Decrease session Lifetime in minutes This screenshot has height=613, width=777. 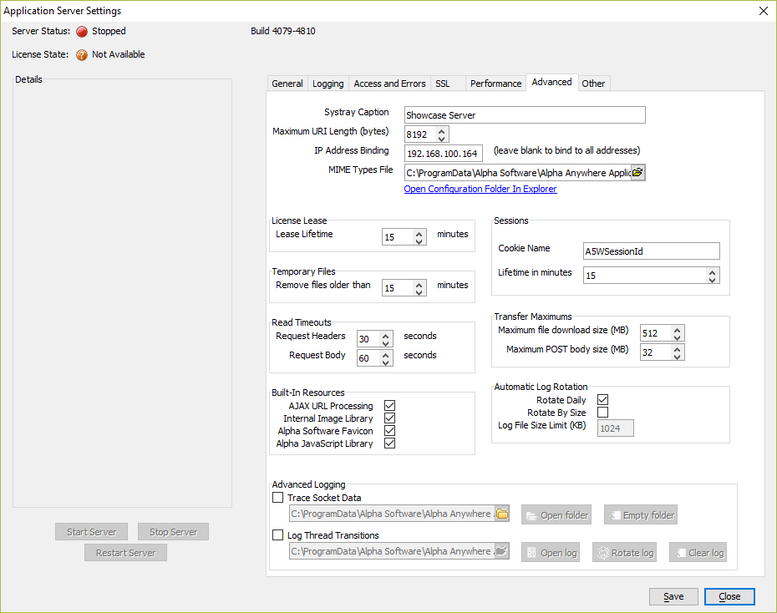712,279
